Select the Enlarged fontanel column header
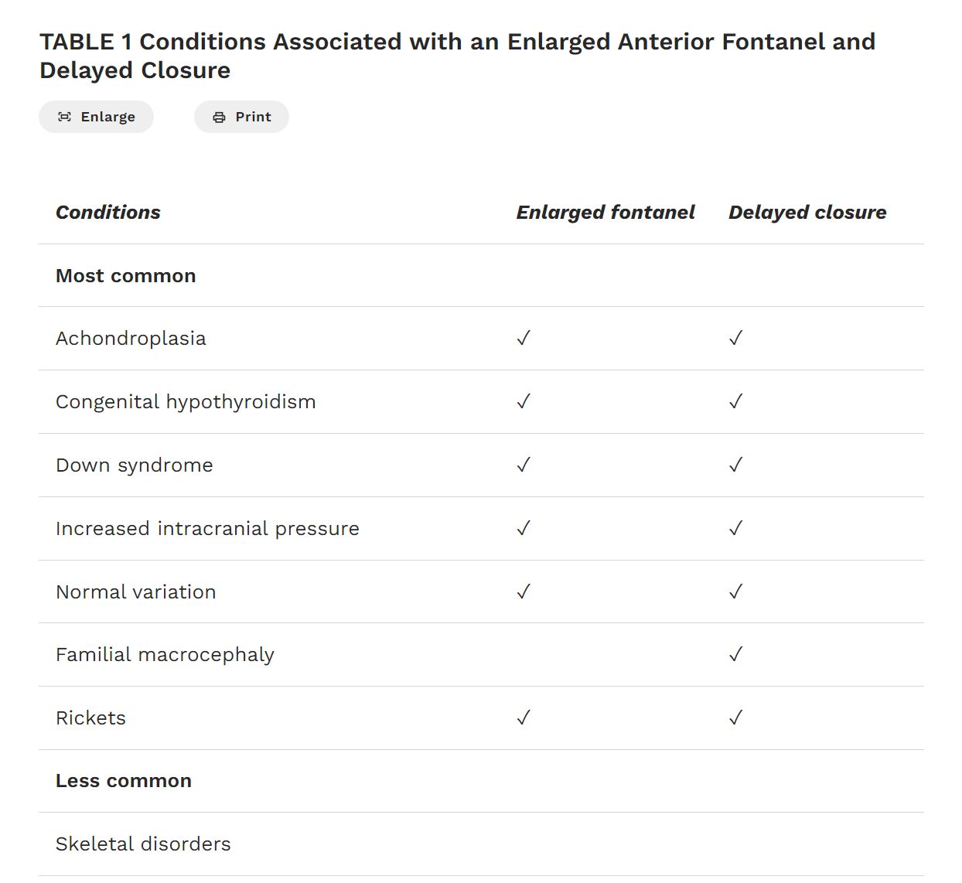 tap(606, 213)
